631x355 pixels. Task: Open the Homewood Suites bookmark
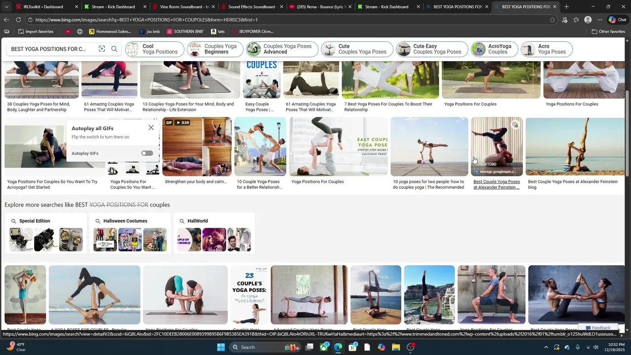(110, 32)
